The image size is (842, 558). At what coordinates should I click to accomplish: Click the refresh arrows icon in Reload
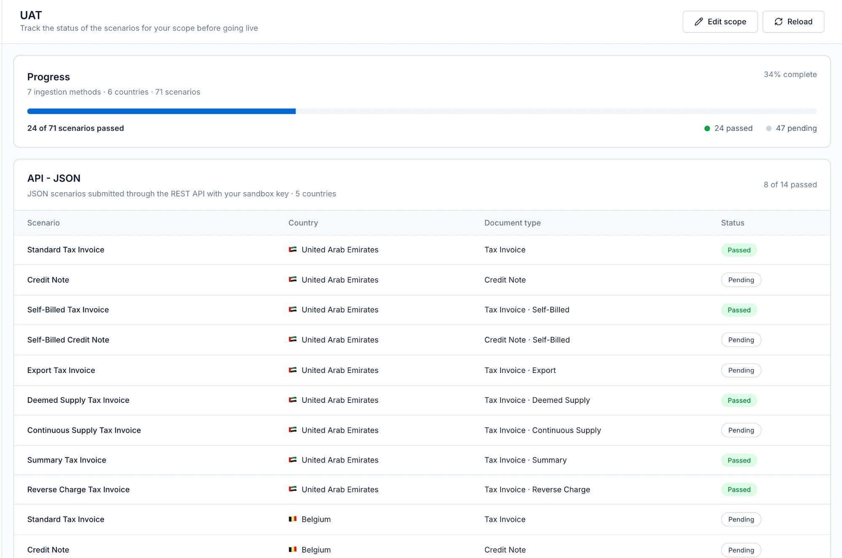[778, 21]
